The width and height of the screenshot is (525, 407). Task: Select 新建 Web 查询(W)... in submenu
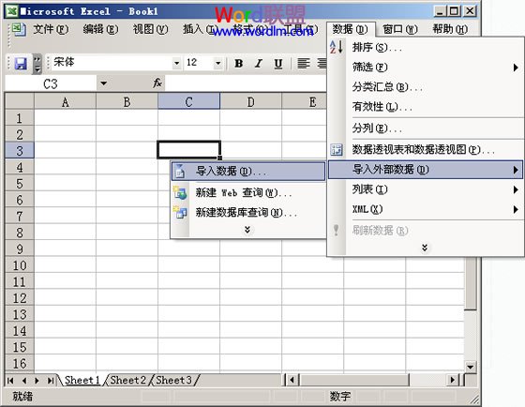pos(248,193)
